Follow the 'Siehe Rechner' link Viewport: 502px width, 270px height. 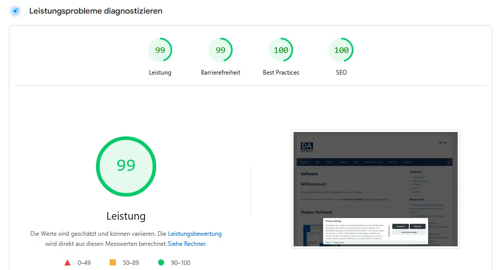pyautogui.click(x=187, y=244)
